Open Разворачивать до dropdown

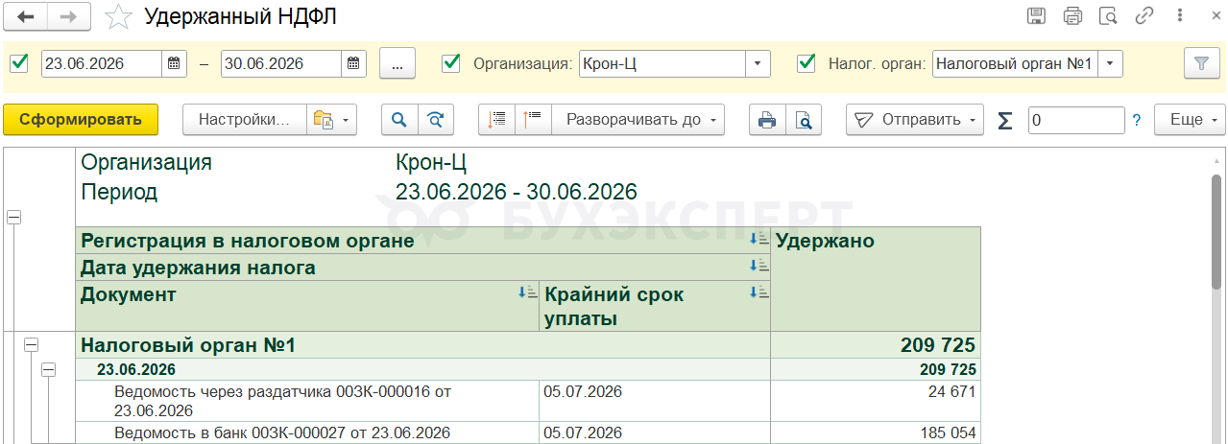click(x=638, y=120)
